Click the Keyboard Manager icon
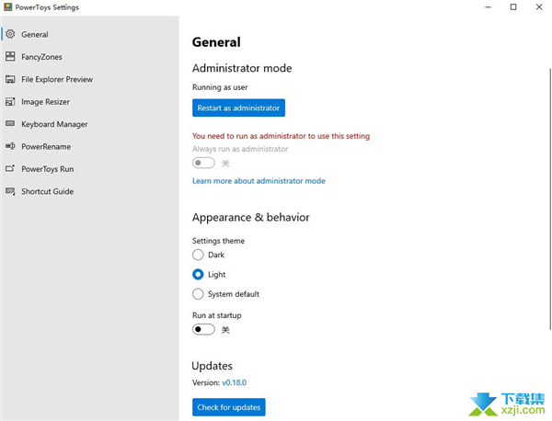 [10, 124]
